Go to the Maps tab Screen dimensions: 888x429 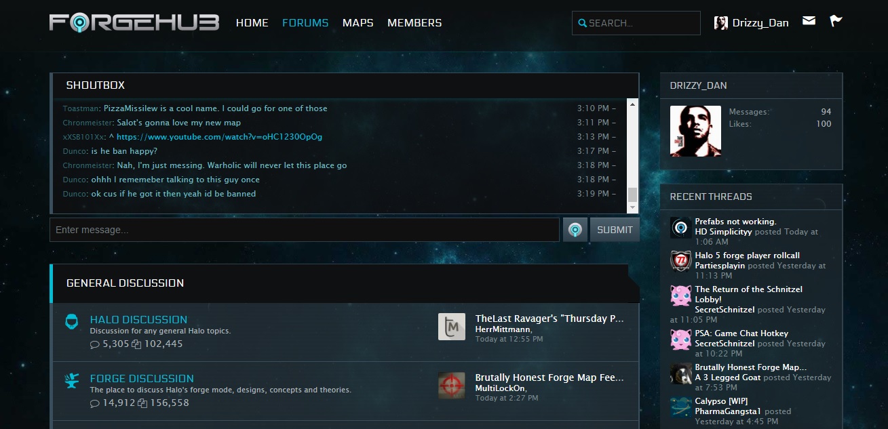pos(358,23)
